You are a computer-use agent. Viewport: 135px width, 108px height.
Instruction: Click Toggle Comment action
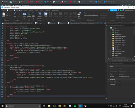point(120,13)
